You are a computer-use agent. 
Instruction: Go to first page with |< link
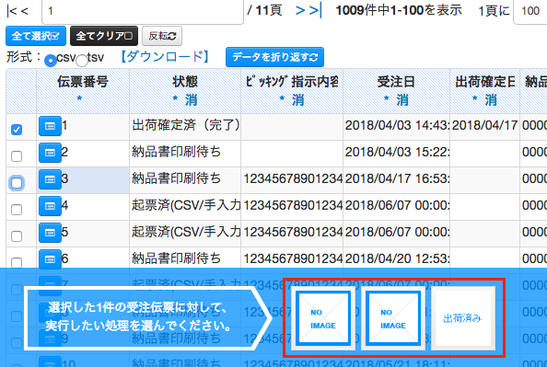12,11
